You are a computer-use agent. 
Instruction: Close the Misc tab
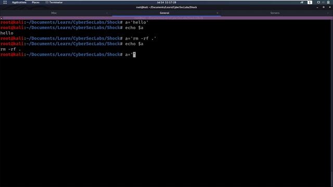coord(107,13)
